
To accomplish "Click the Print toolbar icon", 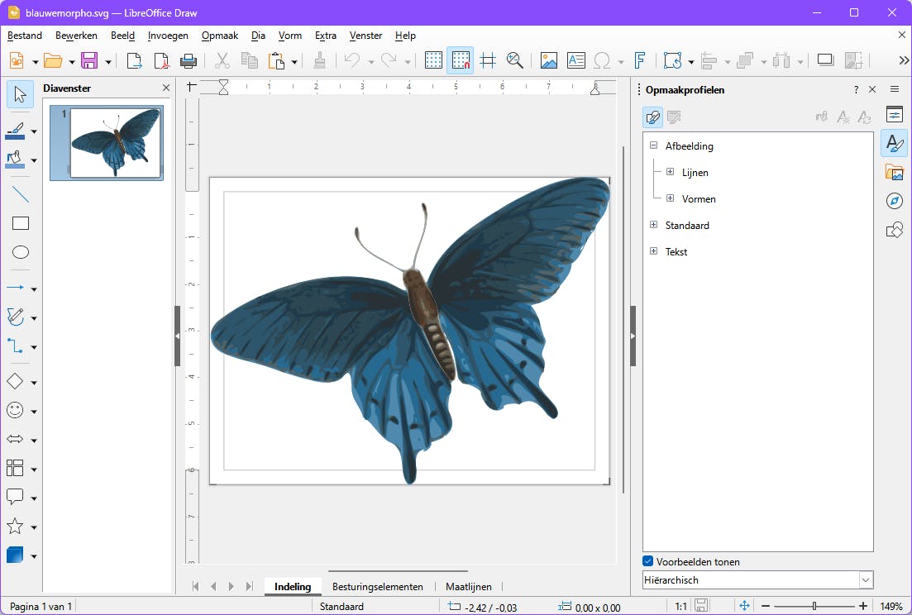I will tap(189, 60).
